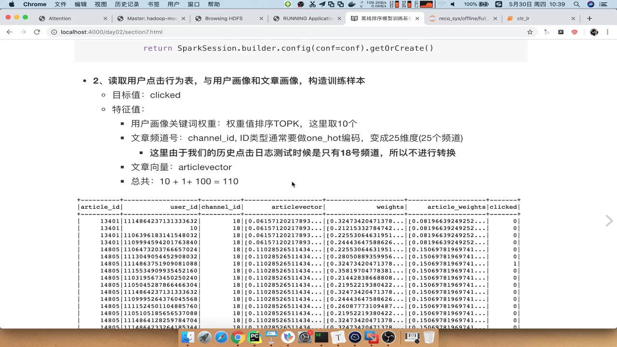
Task: Open the Chrome user profile avatar
Action: (594, 32)
